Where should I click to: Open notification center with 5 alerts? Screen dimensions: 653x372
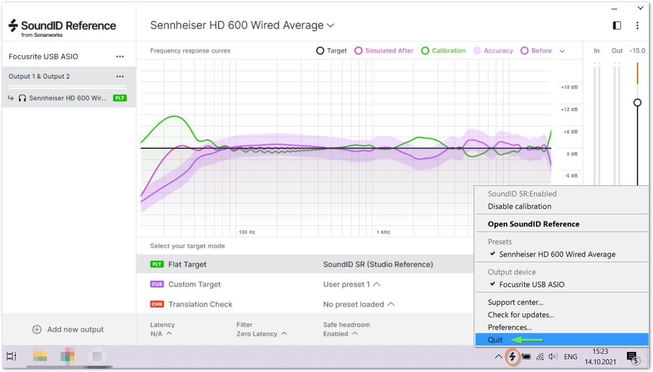[632, 357]
